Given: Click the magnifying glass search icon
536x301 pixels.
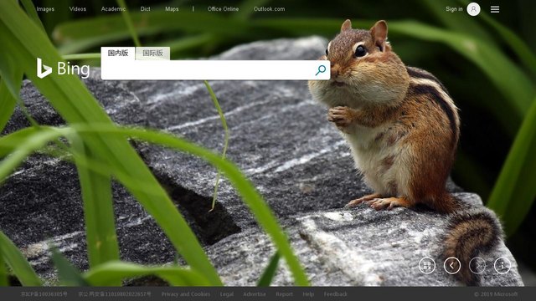Looking at the screenshot, I should tap(320, 70).
